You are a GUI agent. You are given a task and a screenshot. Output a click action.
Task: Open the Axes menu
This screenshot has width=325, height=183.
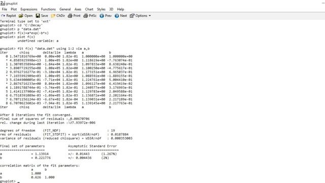(78, 9)
